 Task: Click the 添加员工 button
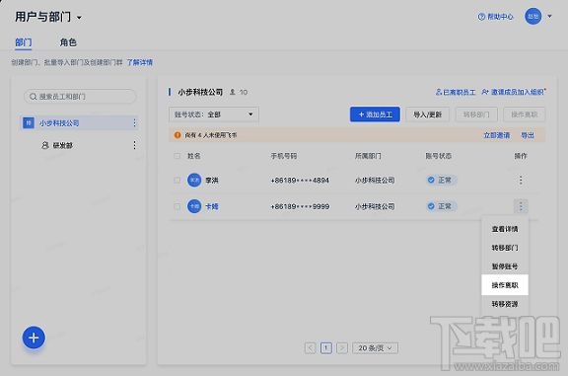point(375,114)
